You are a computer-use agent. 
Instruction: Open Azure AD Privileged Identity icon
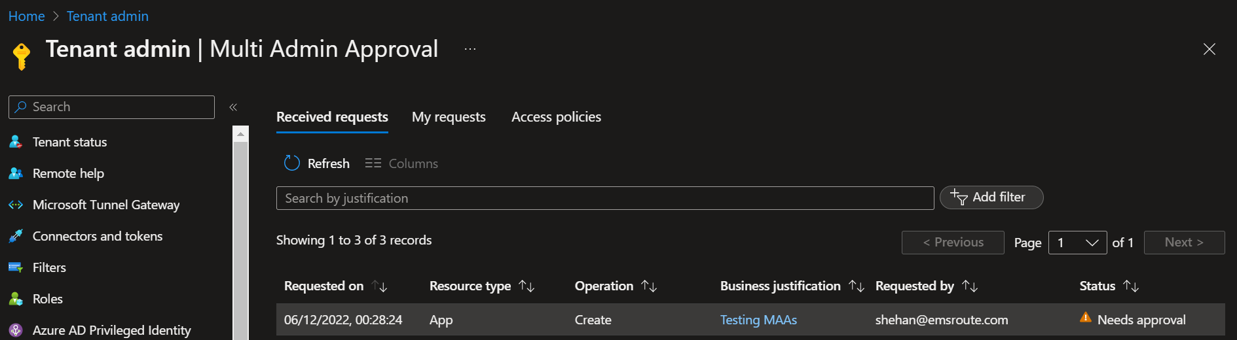pos(16,330)
